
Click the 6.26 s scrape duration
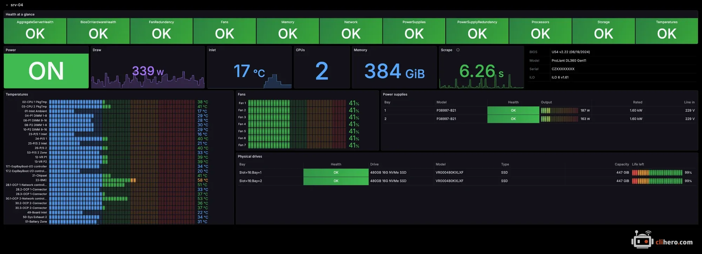(x=481, y=71)
